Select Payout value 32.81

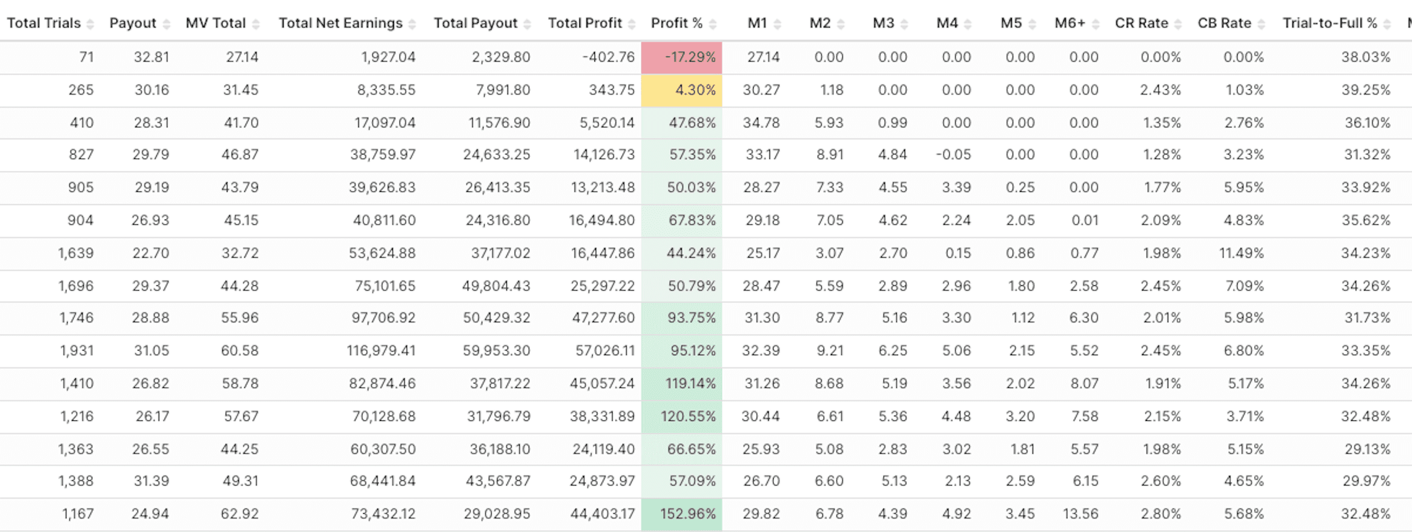pos(151,57)
